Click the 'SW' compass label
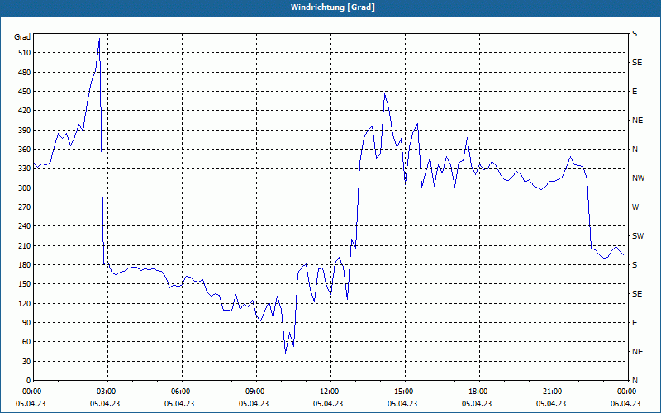Screen dimensions: 661x413 (x=638, y=236)
